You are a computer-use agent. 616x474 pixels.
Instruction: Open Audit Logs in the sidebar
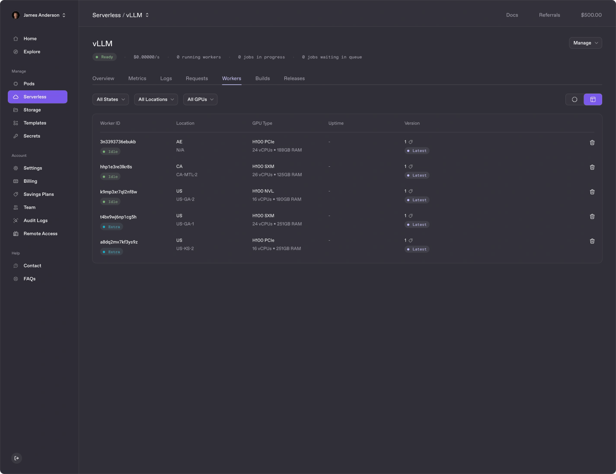(38, 220)
